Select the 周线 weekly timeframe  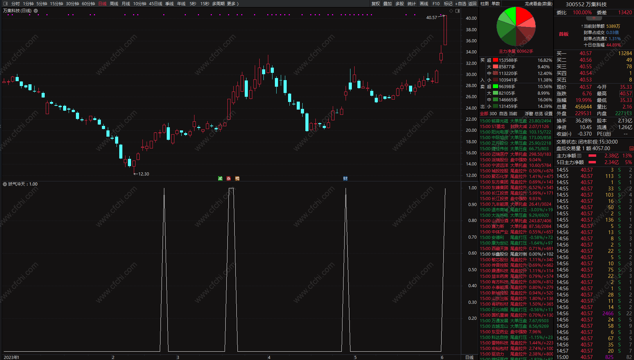[114, 3]
